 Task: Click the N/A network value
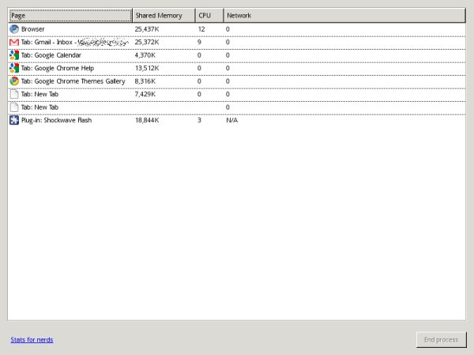231,120
